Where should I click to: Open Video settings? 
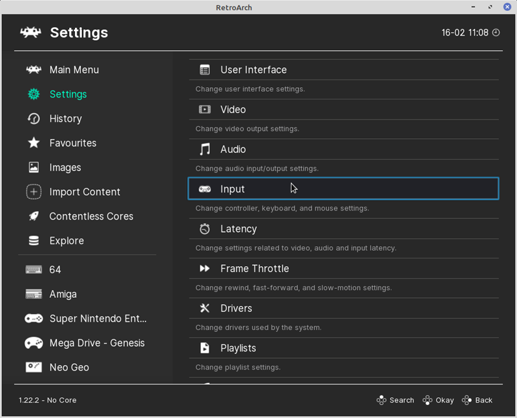[344, 109]
